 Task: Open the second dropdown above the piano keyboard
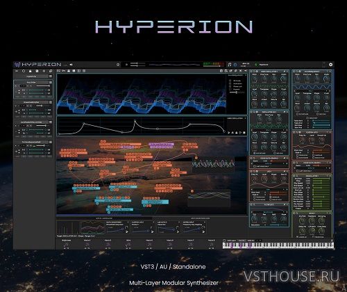pos(242,241)
